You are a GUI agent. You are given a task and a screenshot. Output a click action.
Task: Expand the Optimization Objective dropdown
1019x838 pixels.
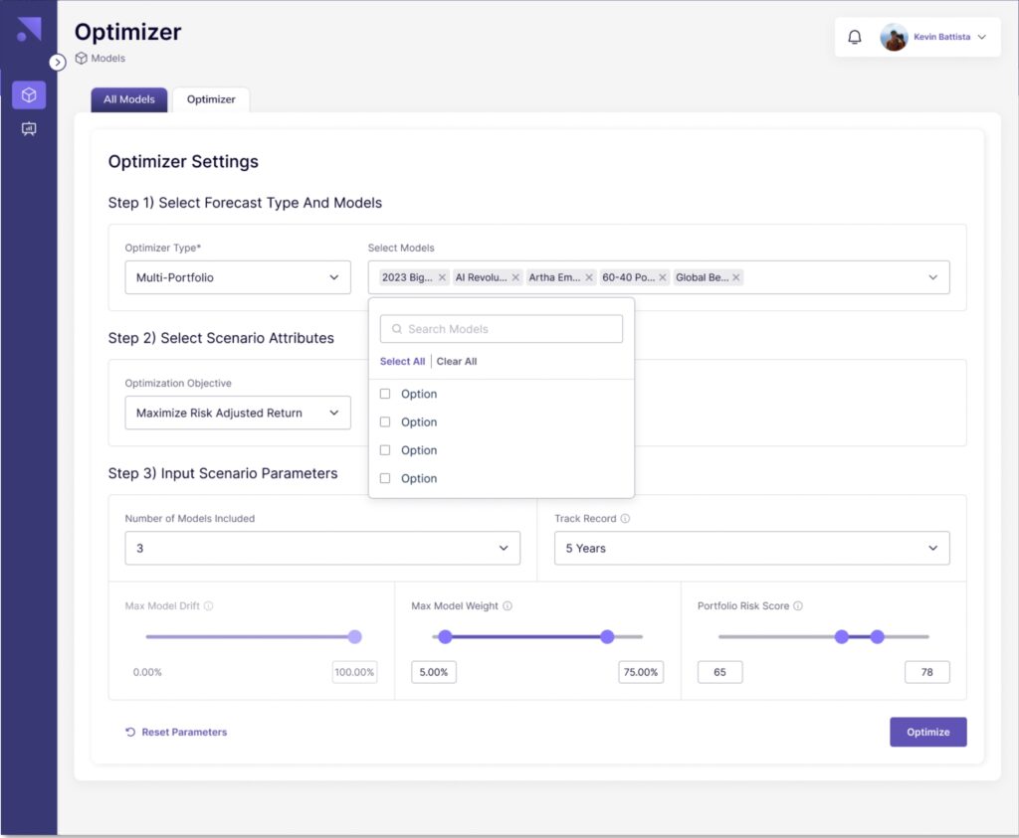(x=237, y=413)
